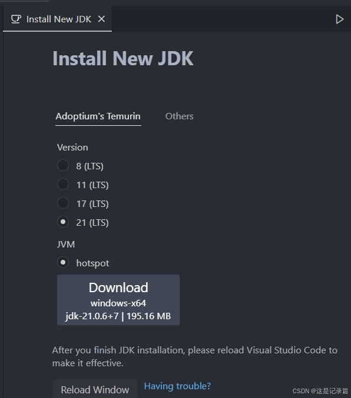Select the 8 (LTS) radio circle
Image resolution: width=351 pixels, height=398 pixels.
click(63, 166)
